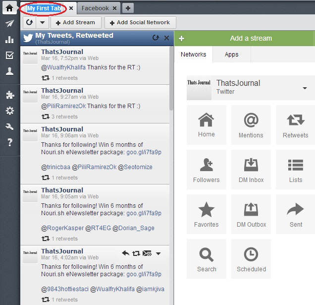Open goo.gl/i7fa9p link in the 9:05am tweet
The height and width of the screenshot is (305, 315).
[144, 213]
